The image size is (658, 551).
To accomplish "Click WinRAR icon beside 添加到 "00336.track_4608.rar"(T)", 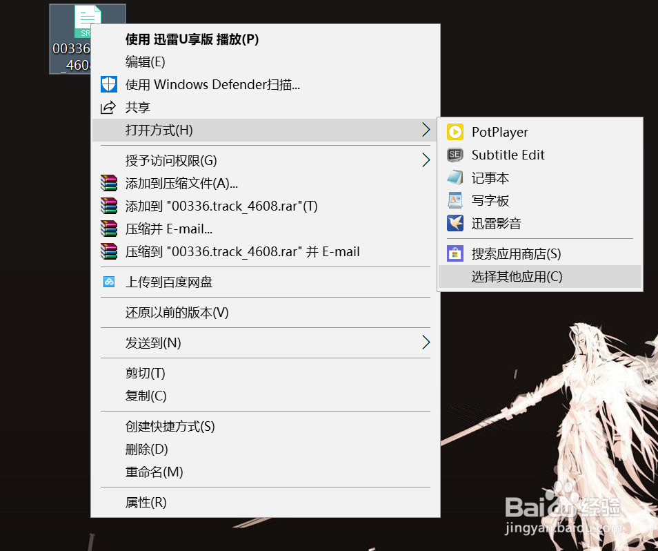I will tap(109, 206).
